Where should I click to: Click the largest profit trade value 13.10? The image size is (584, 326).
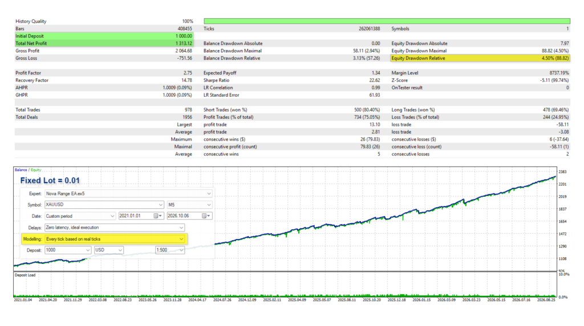tap(375, 125)
